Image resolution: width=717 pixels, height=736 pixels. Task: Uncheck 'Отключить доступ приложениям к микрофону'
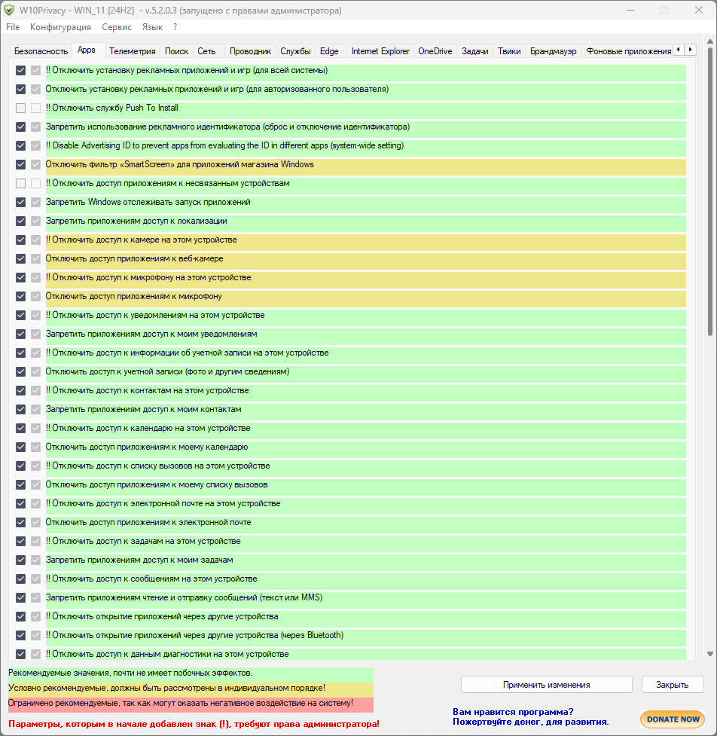click(20, 296)
